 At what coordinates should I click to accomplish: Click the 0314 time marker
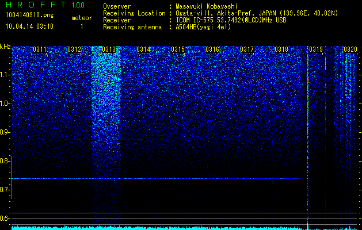coord(143,49)
